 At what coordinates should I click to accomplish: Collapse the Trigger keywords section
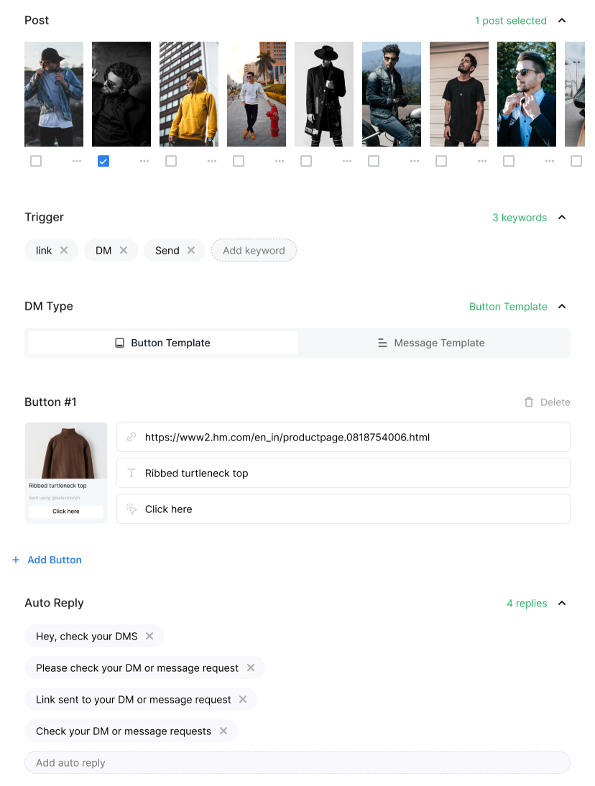[562, 217]
